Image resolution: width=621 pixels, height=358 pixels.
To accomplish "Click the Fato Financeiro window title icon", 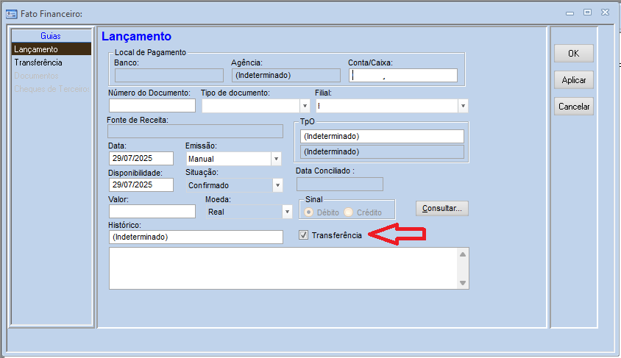I will tap(12, 14).
